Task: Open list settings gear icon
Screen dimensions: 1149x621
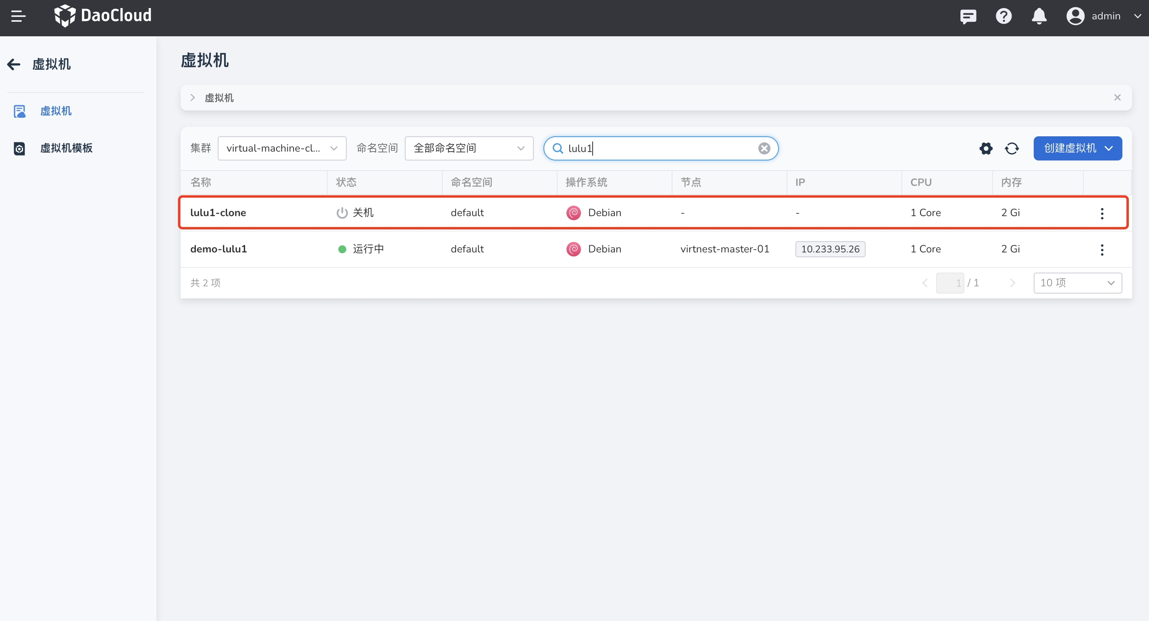Action: click(986, 148)
